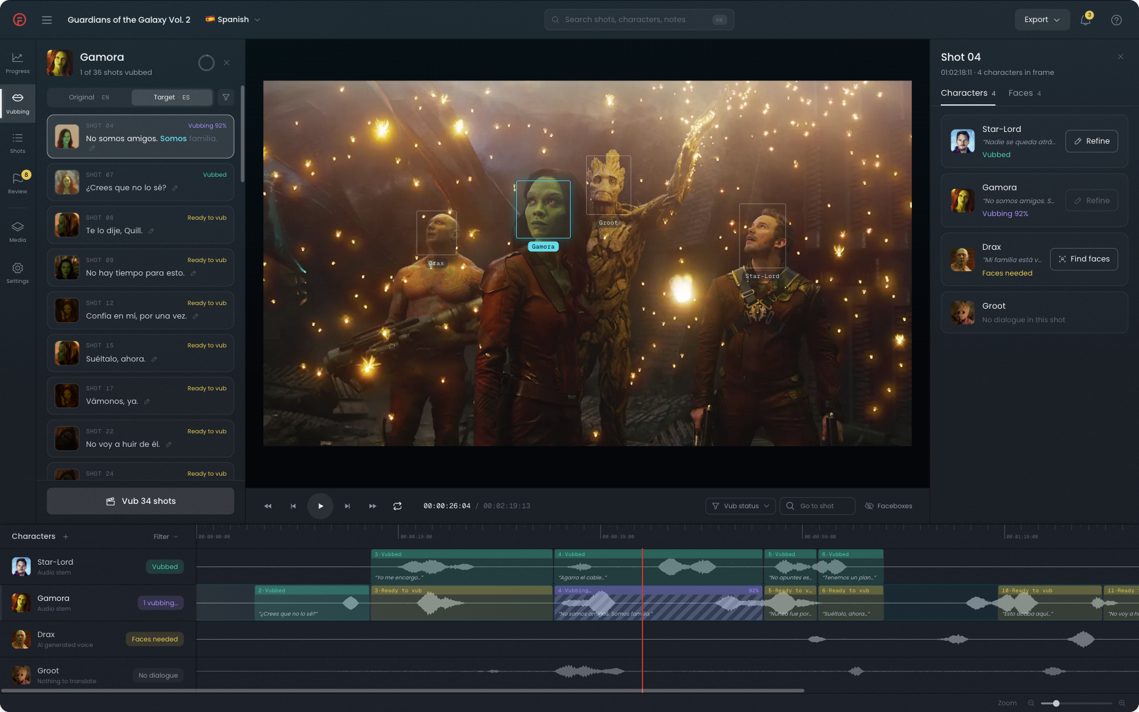Edit the SHOT 07 line pencil icon
Screen dimensions: 1139x712
point(175,188)
